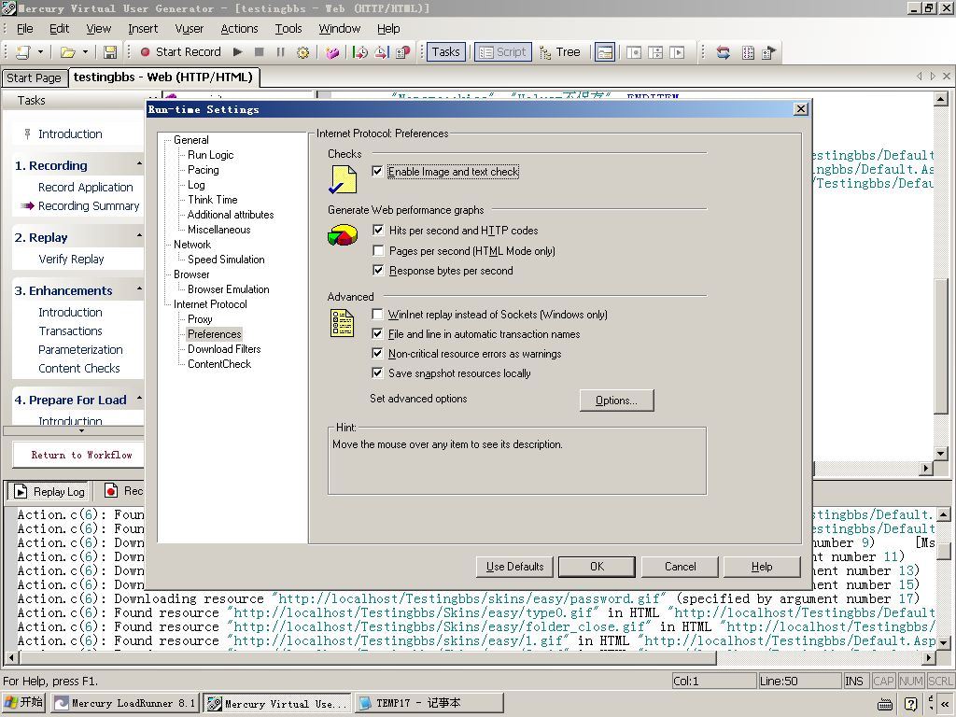Image resolution: width=956 pixels, height=717 pixels.
Task: Toggle Enable Image and text check
Action: tap(377, 172)
